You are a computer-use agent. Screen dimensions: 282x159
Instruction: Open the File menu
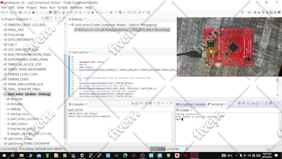[4, 7]
